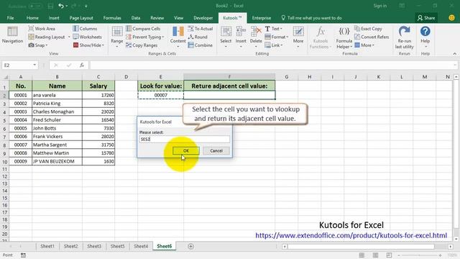Switch to the Page Layout tab
Screen dimensions: 460x259
pos(81,18)
